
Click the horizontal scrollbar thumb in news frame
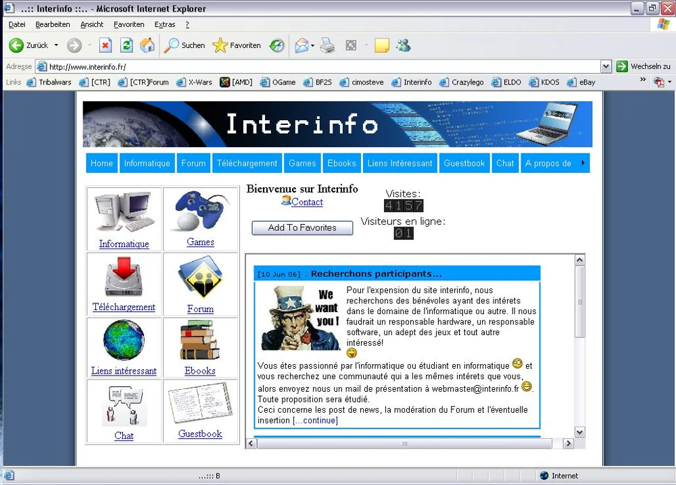pyautogui.click(x=405, y=443)
